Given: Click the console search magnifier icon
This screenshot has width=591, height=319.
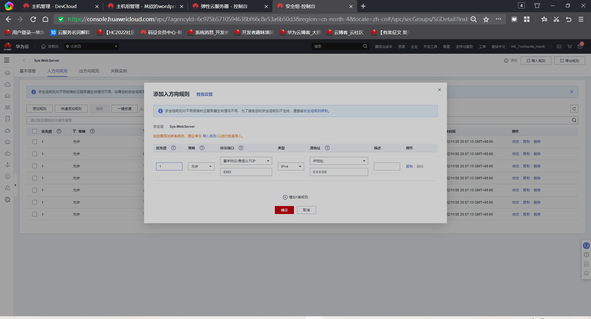Looking at the screenshot, I should 365,46.
